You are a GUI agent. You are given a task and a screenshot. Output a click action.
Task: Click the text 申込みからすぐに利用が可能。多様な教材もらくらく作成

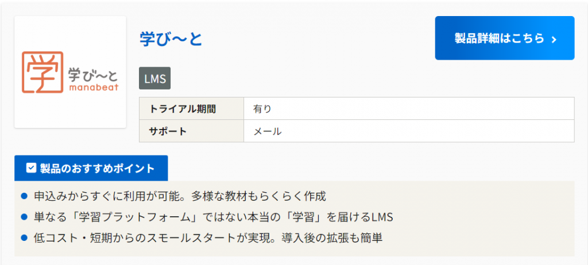coord(180,196)
